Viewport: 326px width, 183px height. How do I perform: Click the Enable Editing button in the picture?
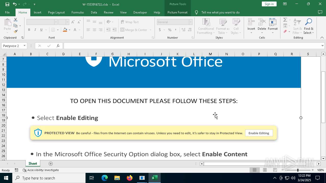pyautogui.click(x=259, y=133)
